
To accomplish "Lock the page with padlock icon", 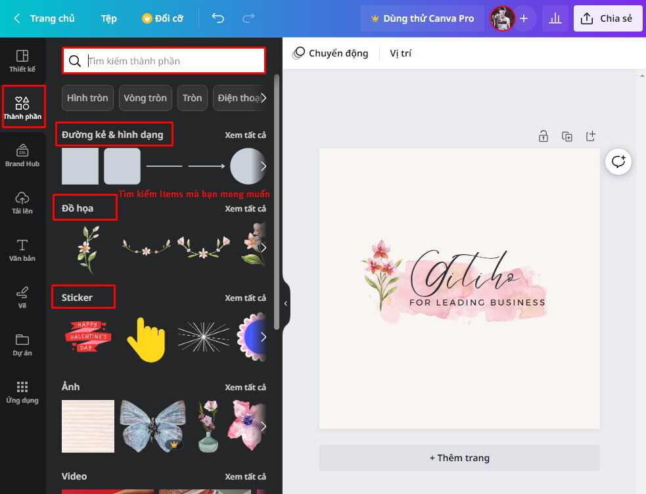I will 543,136.
